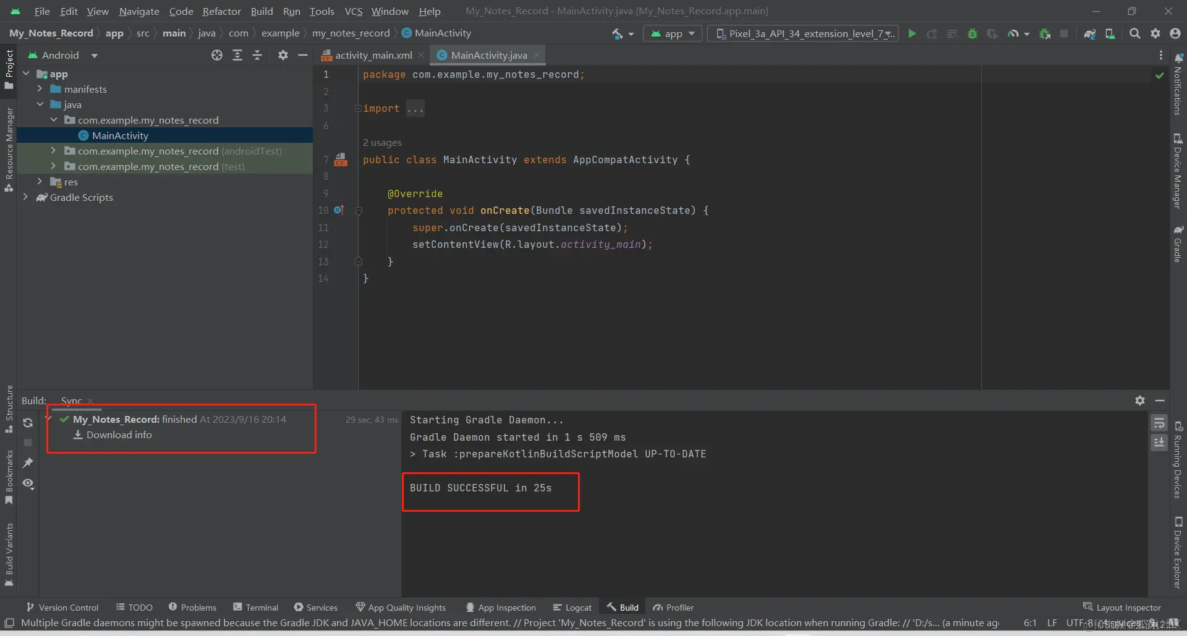Toggle the Gradle tool window
This screenshot has width=1187, height=636.
1178,244
